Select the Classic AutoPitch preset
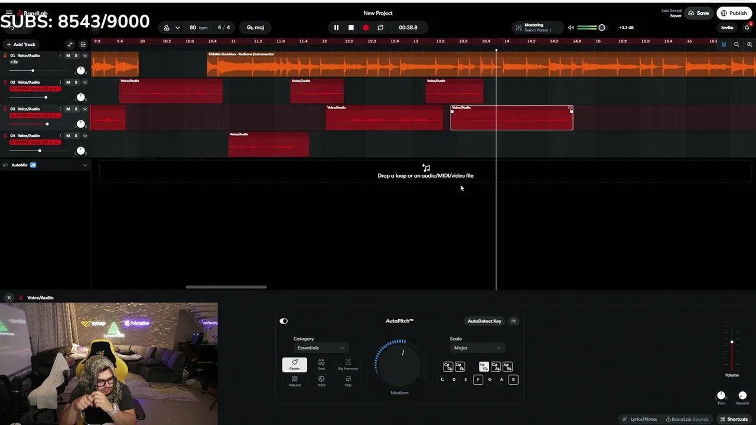Screen dimensions: 756x425 [x=294, y=365]
